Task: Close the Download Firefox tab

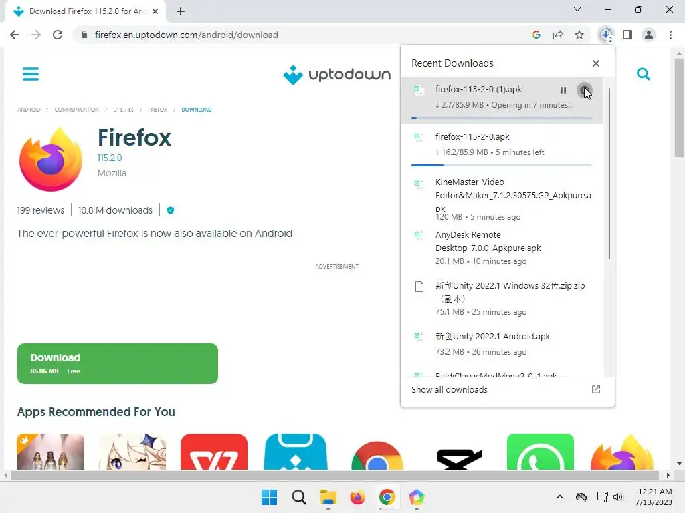Action: pos(155,11)
